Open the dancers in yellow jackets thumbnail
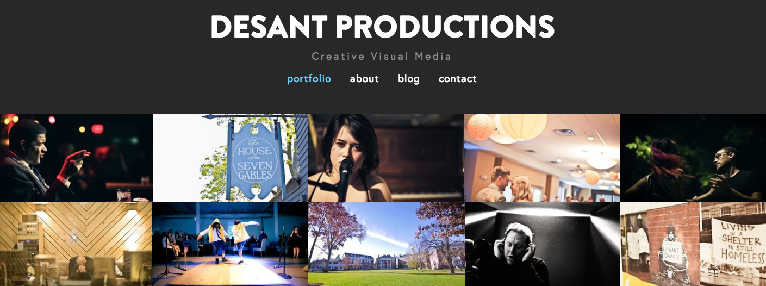766x286 pixels. pos(230,244)
